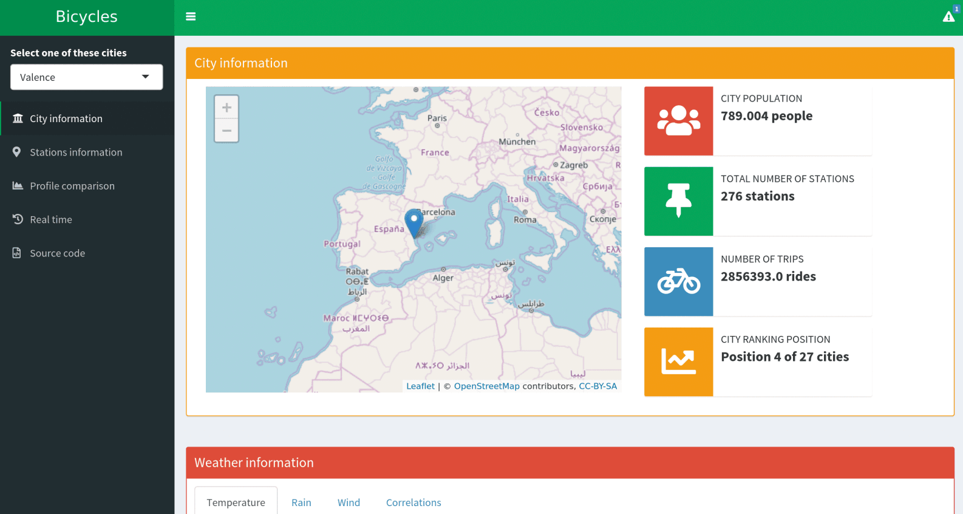The width and height of the screenshot is (963, 514).
Task: Click the Stations information map pin icon
Action: [x=16, y=152]
